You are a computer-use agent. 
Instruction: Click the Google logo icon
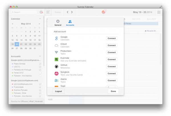[56, 38]
